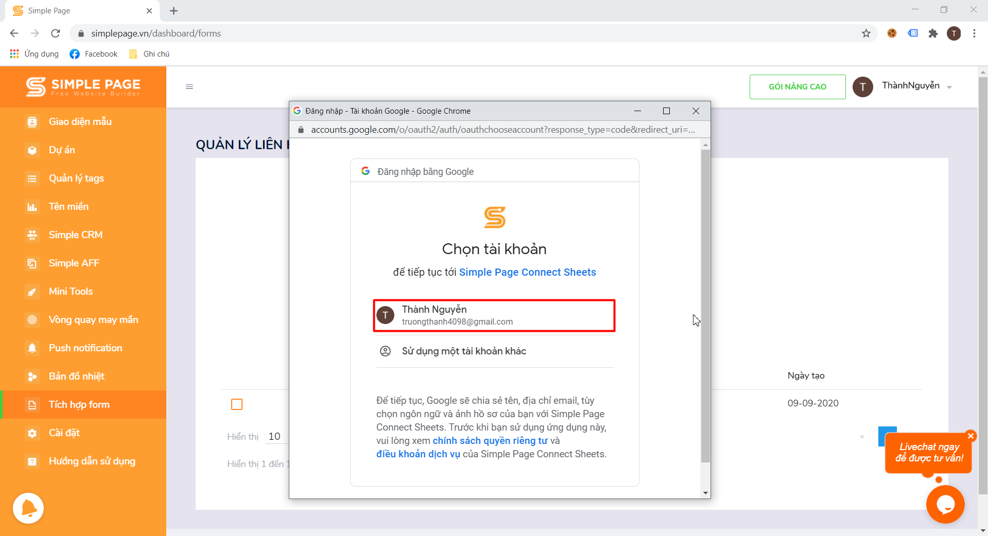Close the Simple Page tab

[x=149, y=11]
